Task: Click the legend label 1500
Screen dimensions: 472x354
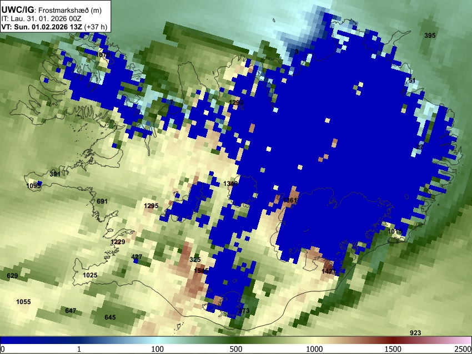Action: 393,349
